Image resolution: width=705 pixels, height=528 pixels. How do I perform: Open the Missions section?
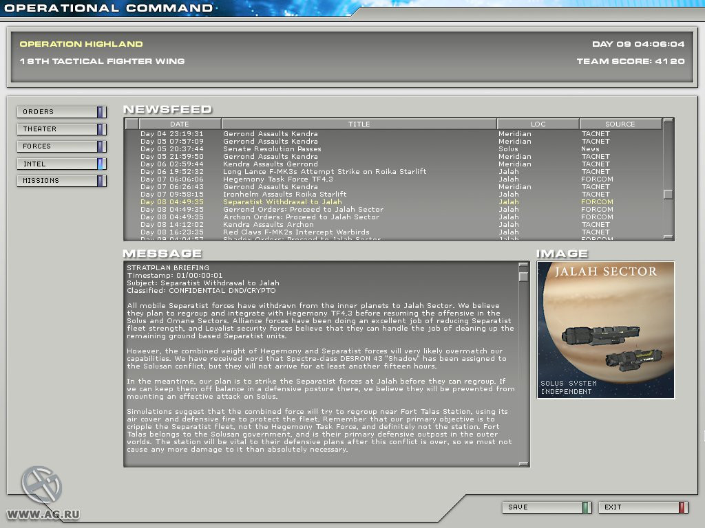tap(61, 181)
